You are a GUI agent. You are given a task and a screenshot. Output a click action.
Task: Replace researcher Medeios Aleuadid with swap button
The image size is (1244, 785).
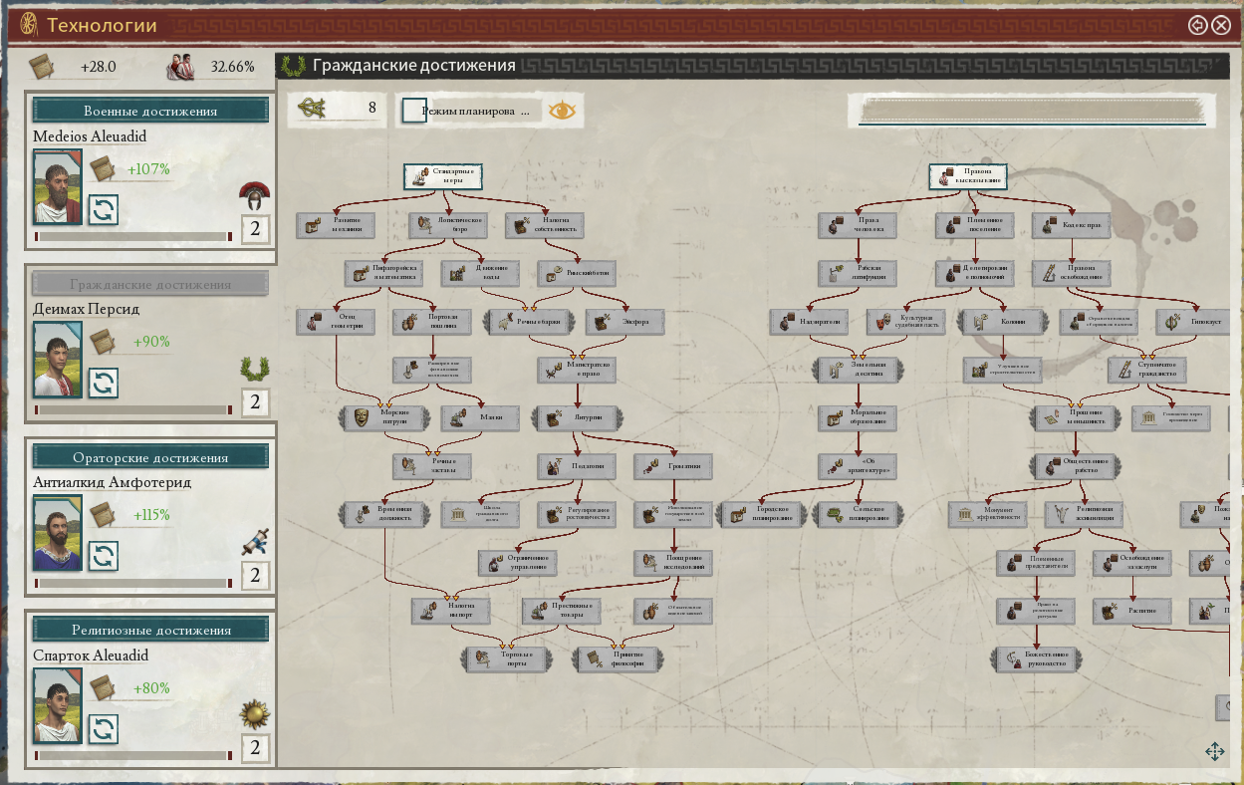click(x=104, y=210)
